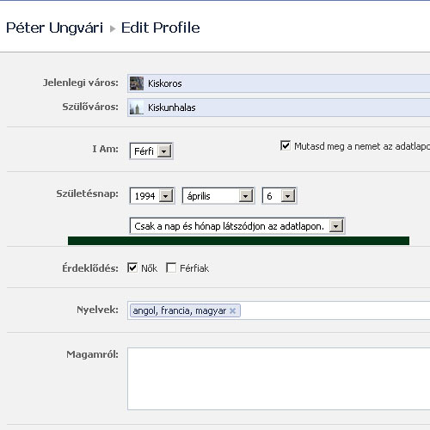Click the breadcrumb arrow before Edit Profile
Image resolution: width=430 pixels, height=430 pixels.
click(113, 28)
